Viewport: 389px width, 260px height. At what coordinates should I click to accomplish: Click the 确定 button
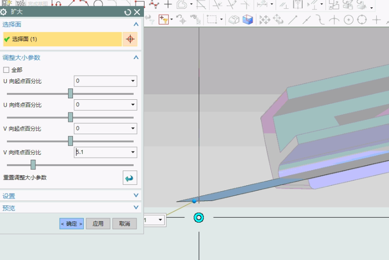71,224
